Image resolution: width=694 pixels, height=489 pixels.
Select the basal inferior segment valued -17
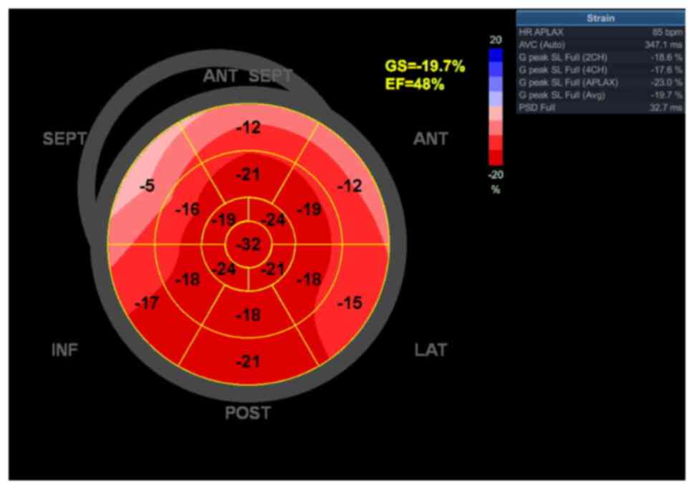[x=146, y=303]
